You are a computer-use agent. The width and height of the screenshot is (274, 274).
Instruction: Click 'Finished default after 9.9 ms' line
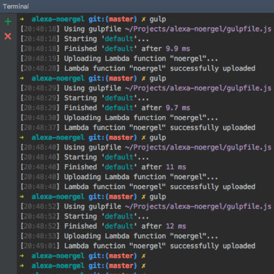(105, 49)
